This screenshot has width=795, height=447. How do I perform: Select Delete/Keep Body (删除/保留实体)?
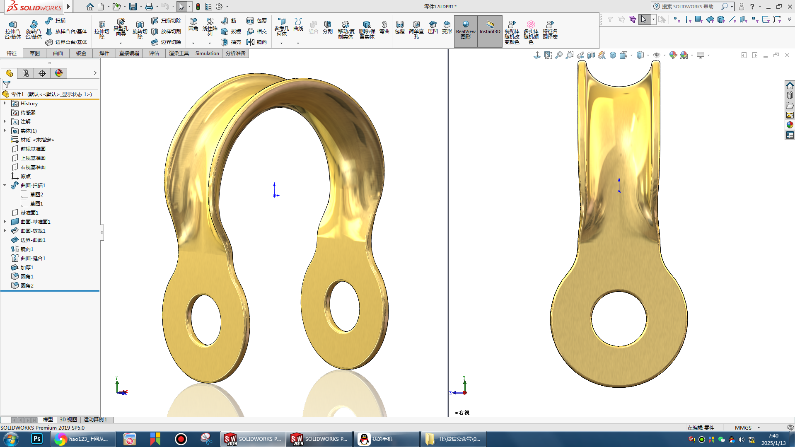coord(367,30)
